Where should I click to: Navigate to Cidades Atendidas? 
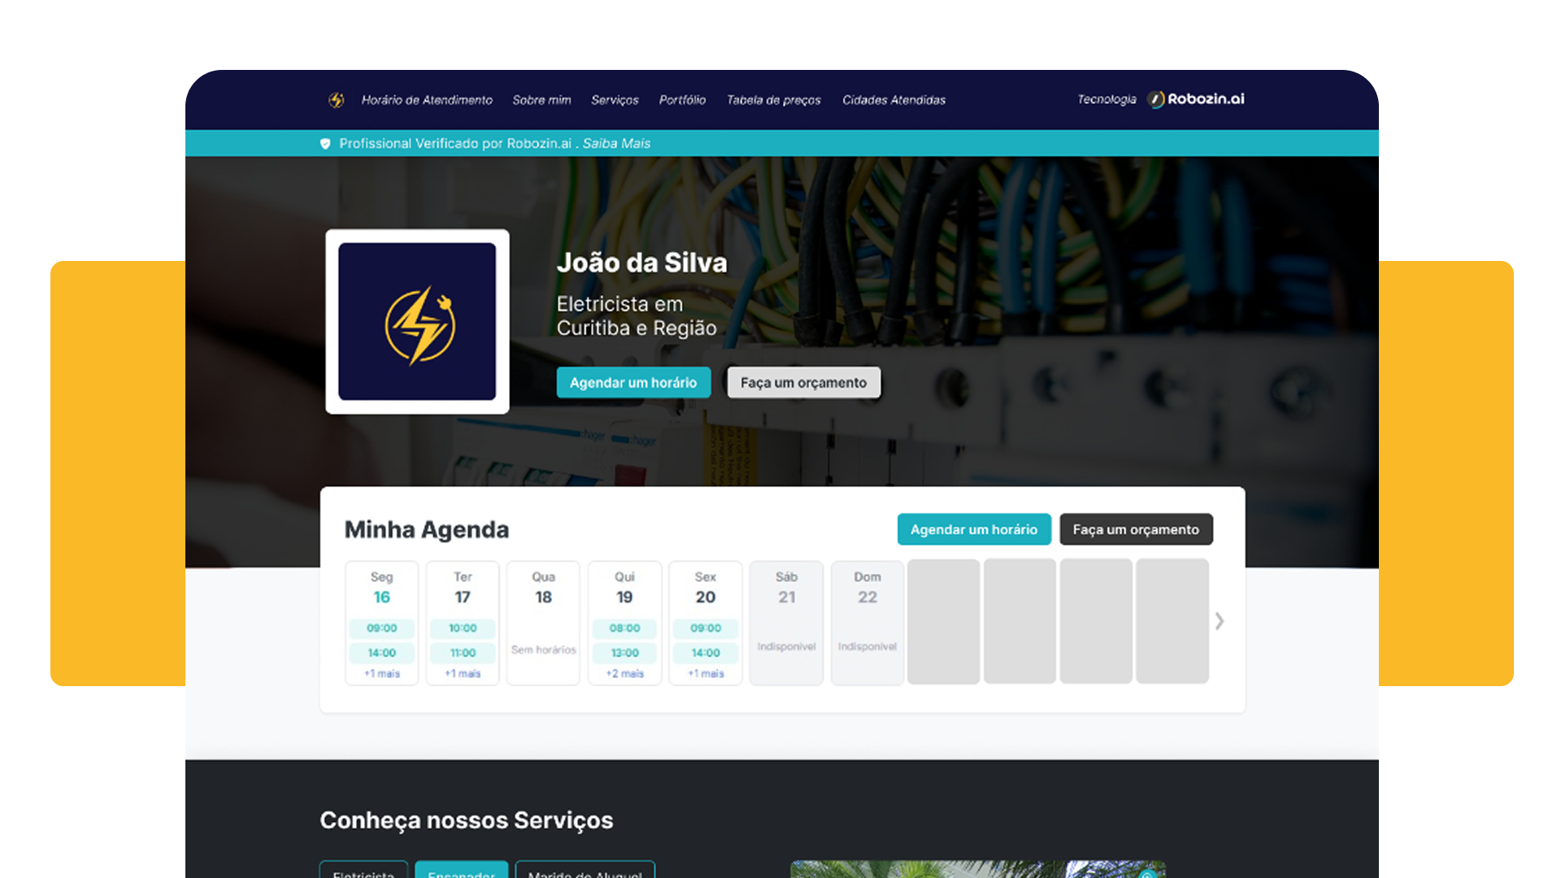pos(894,100)
